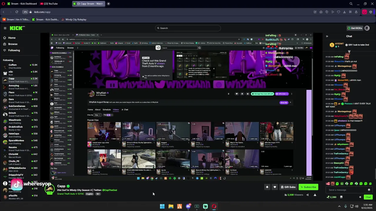Add page to bookmarks heart

pos(338,12)
